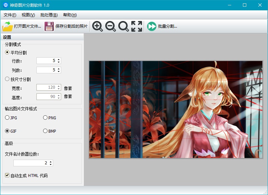Click inside the 宽度 pixel input field
Screen dimensions: 268x195
[47, 87]
